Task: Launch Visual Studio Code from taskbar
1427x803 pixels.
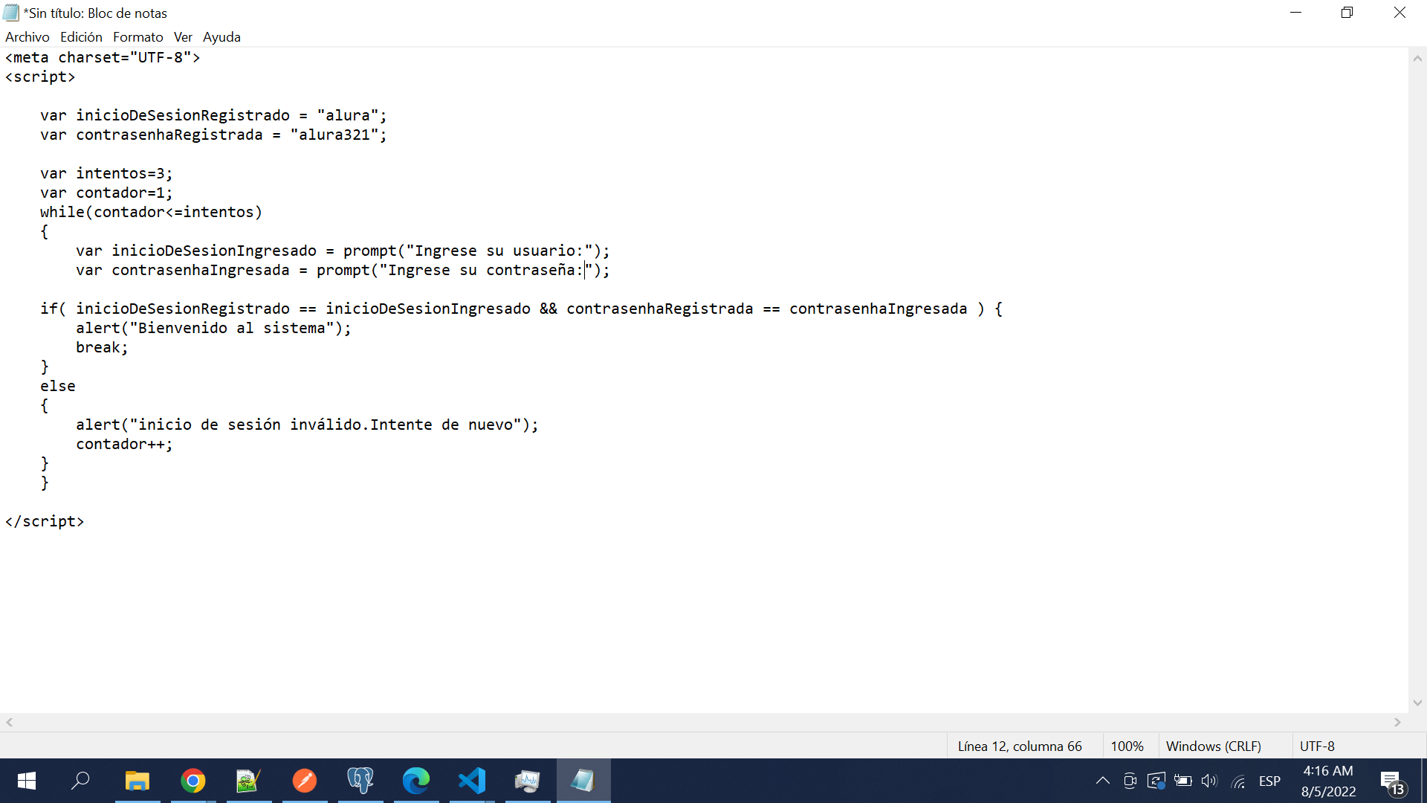Action: click(472, 781)
